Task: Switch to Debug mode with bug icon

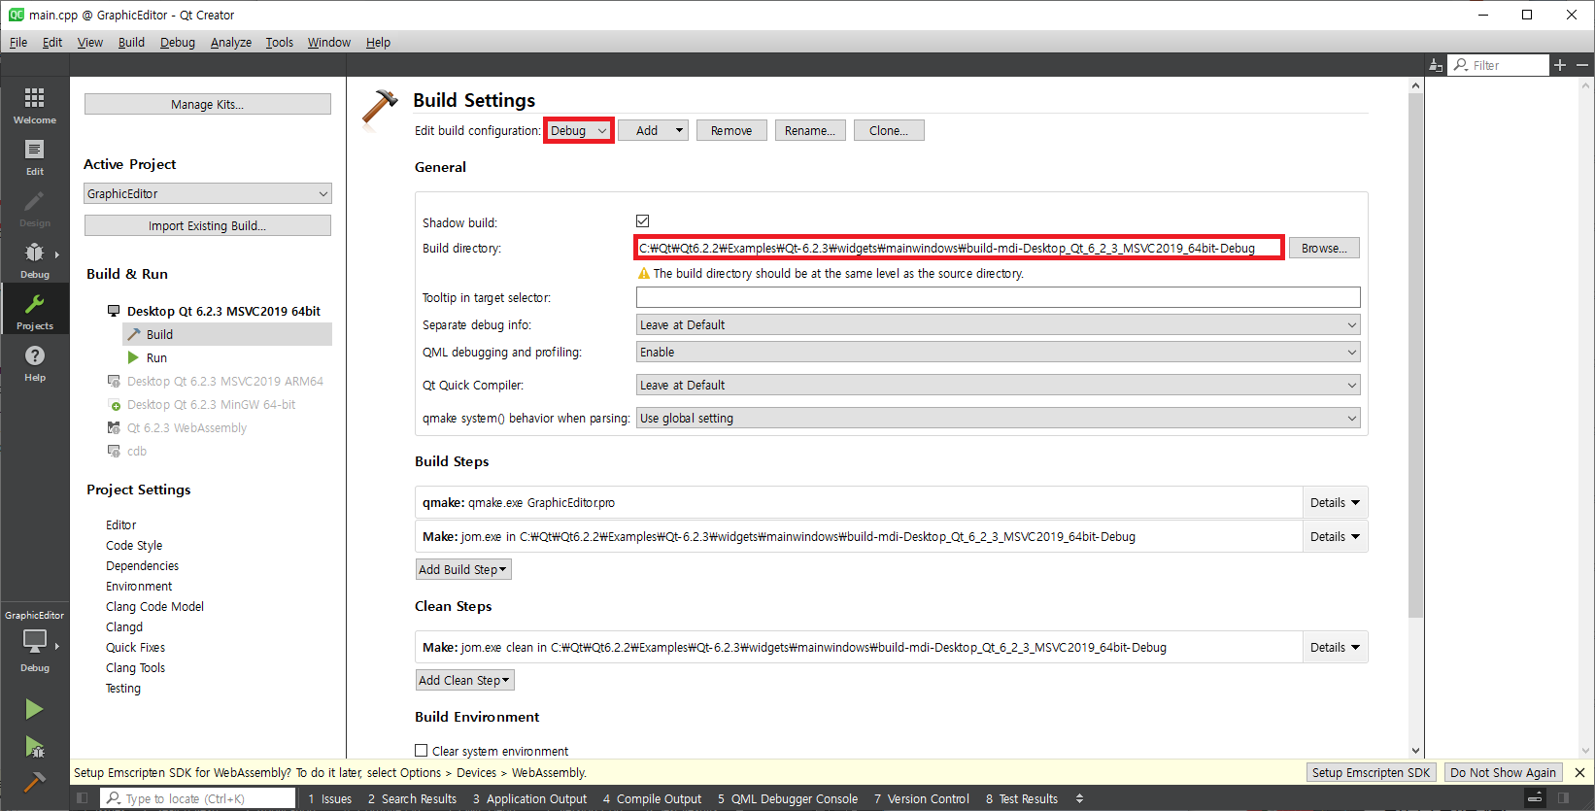Action: point(34,259)
